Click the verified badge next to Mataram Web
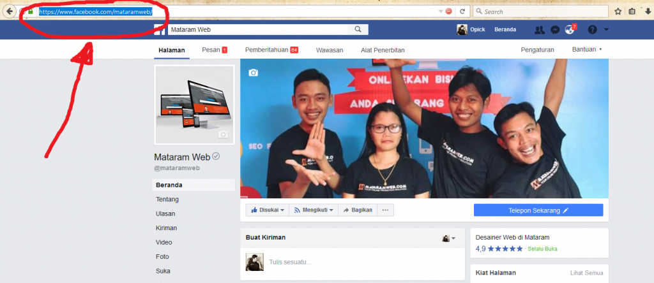Screen dimensions: 654x283 point(216,157)
